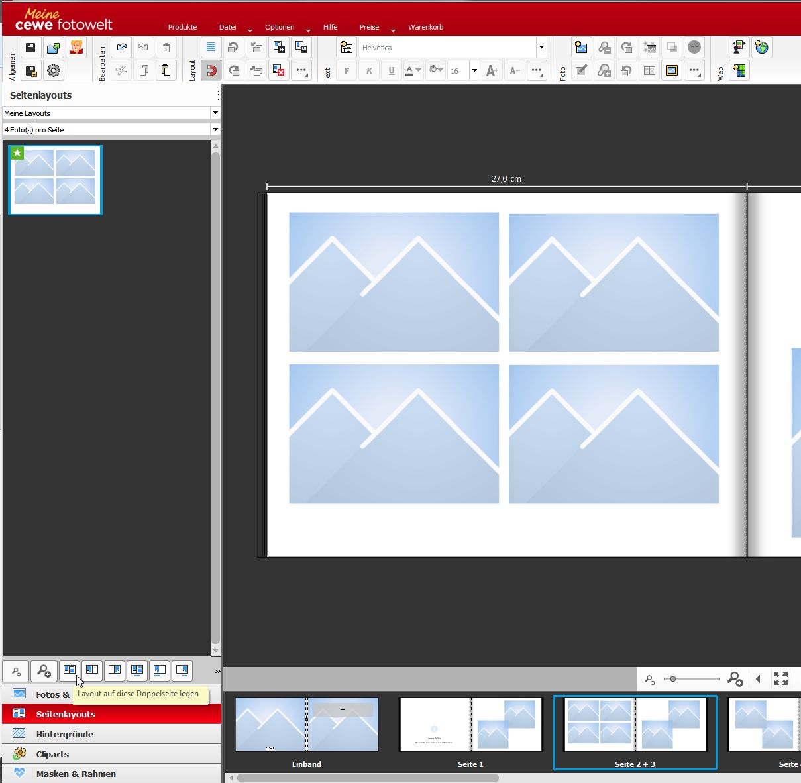The height and width of the screenshot is (783, 801).
Task: Toggle the magnet snapping button
Action: pos(211,70)
